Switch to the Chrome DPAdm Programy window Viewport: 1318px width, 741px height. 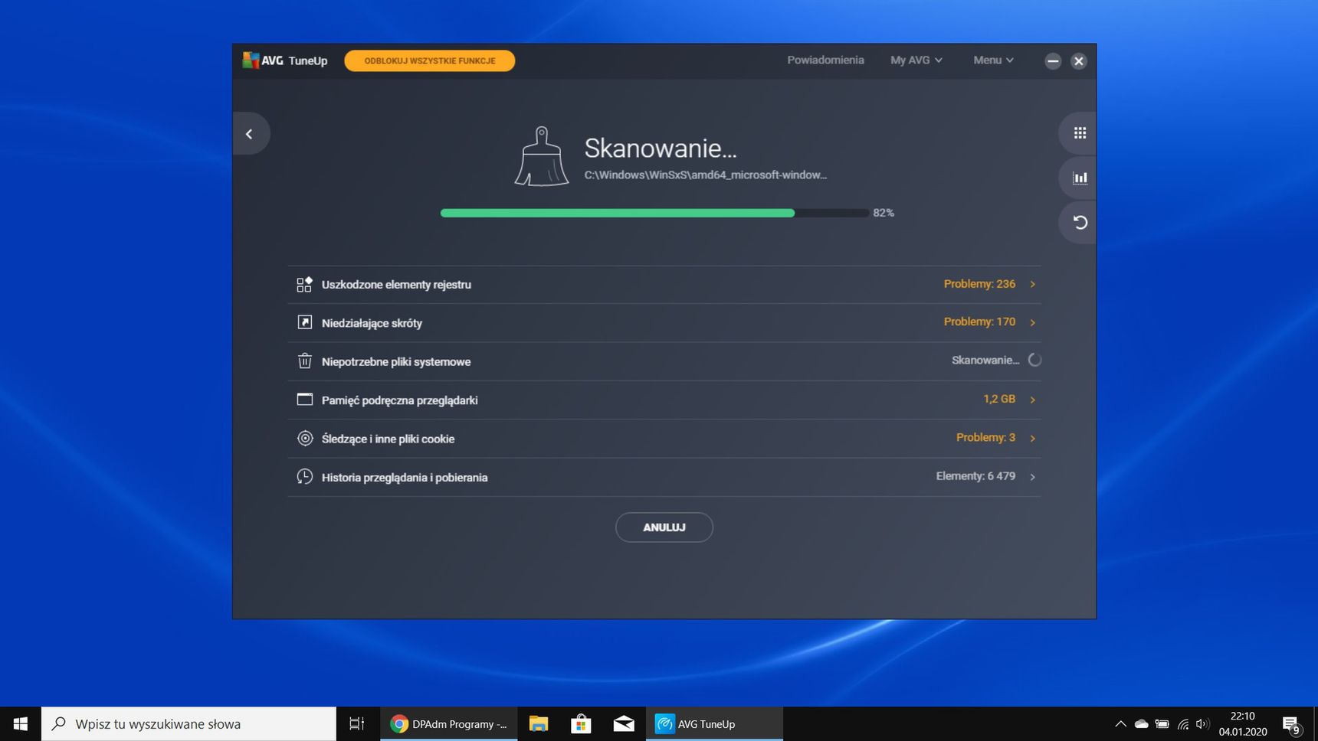pyautogui.click(x=449, y=723)
